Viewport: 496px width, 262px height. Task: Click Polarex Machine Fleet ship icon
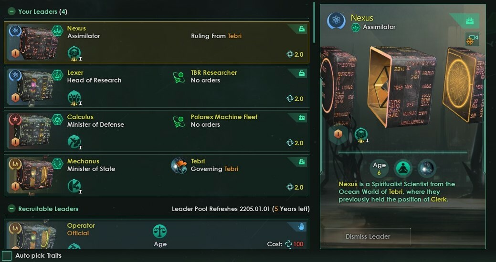pos(179,121)
